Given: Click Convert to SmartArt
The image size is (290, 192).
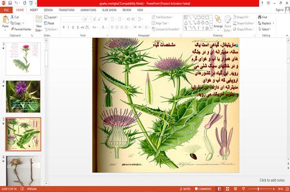Looking at the screenshot, I should click(166, 29).
